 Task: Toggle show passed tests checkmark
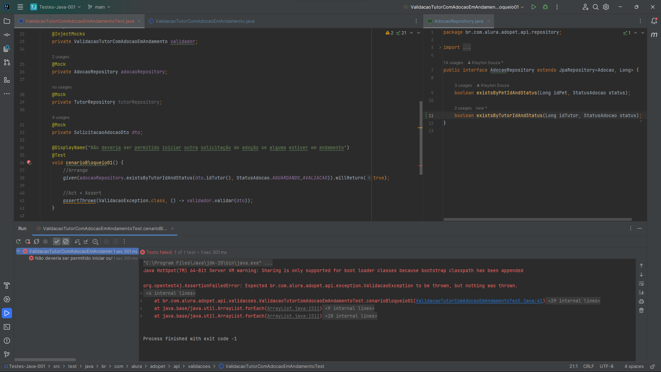pos(57,242)
